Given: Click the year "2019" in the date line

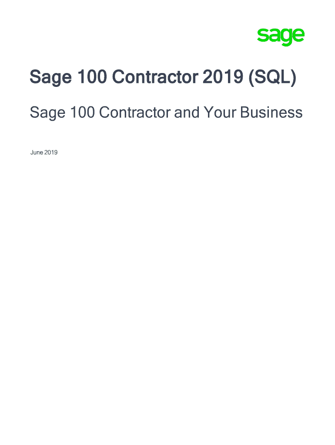Looking at the screenshot, I should (51, 153).
